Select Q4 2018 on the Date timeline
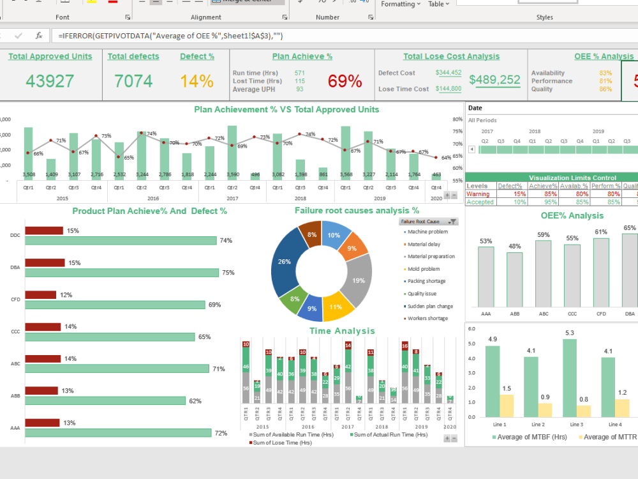Screen dimensions: 638x479 coord(581,149)
